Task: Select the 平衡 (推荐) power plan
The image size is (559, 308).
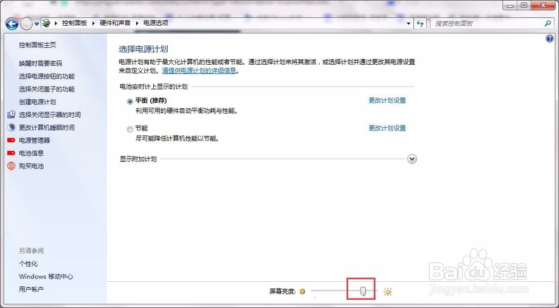Action: pyautogui.click(x=130, y=101)
